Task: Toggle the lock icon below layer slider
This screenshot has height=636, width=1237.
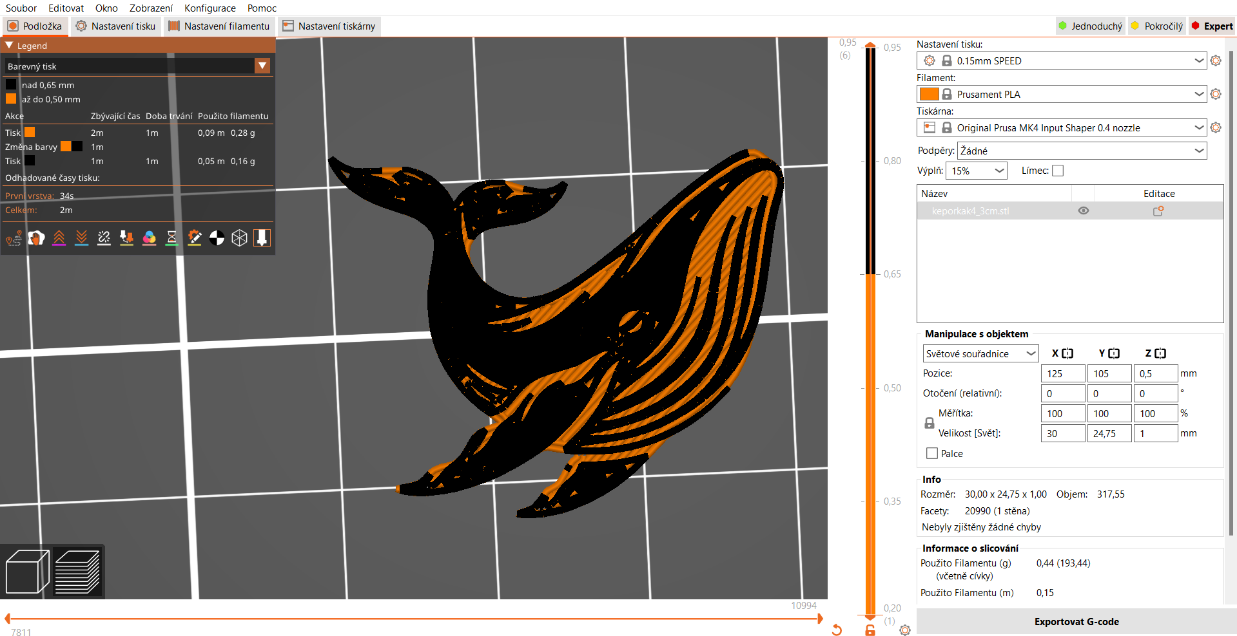Action: tap(870, 630)
